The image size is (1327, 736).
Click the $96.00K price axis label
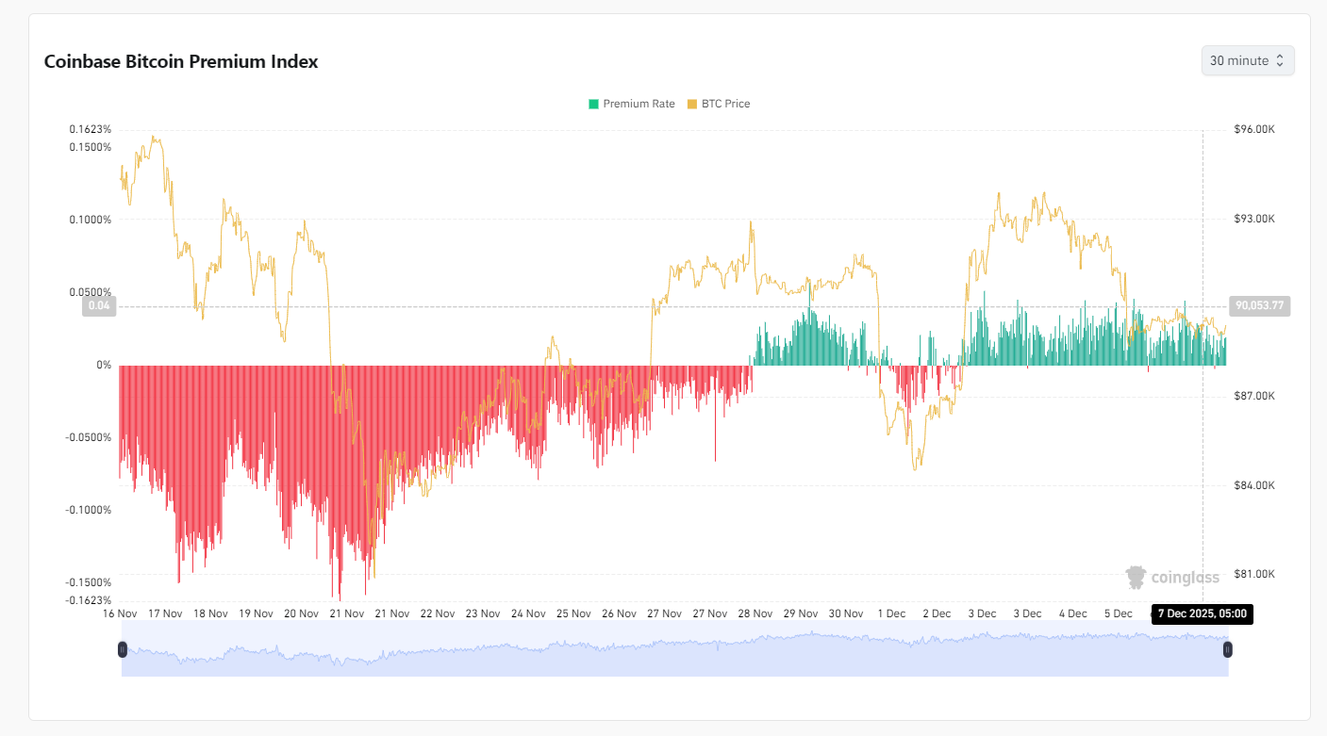pos(1253,129)
